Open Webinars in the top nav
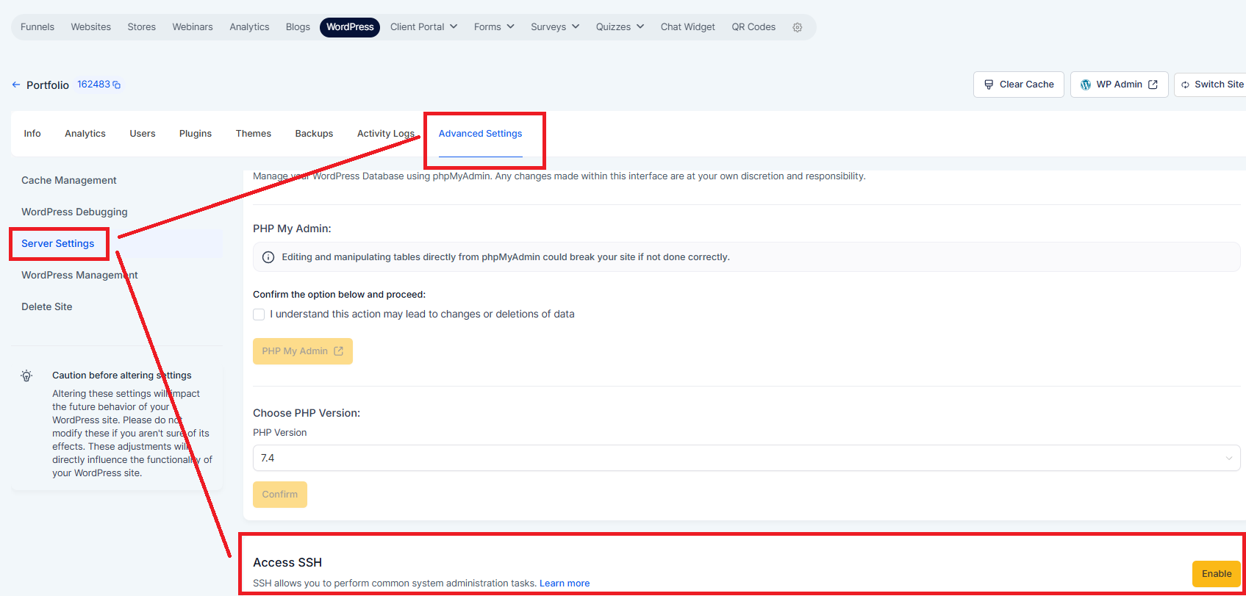Image resolution: width=1246 pixels, height=596 pixels. point(193,27)
